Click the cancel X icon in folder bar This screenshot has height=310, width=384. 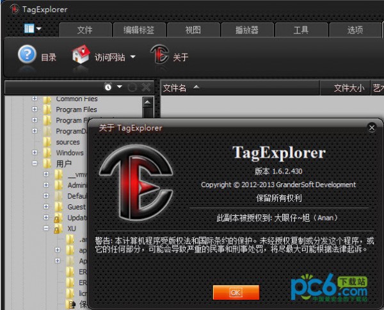146,87
